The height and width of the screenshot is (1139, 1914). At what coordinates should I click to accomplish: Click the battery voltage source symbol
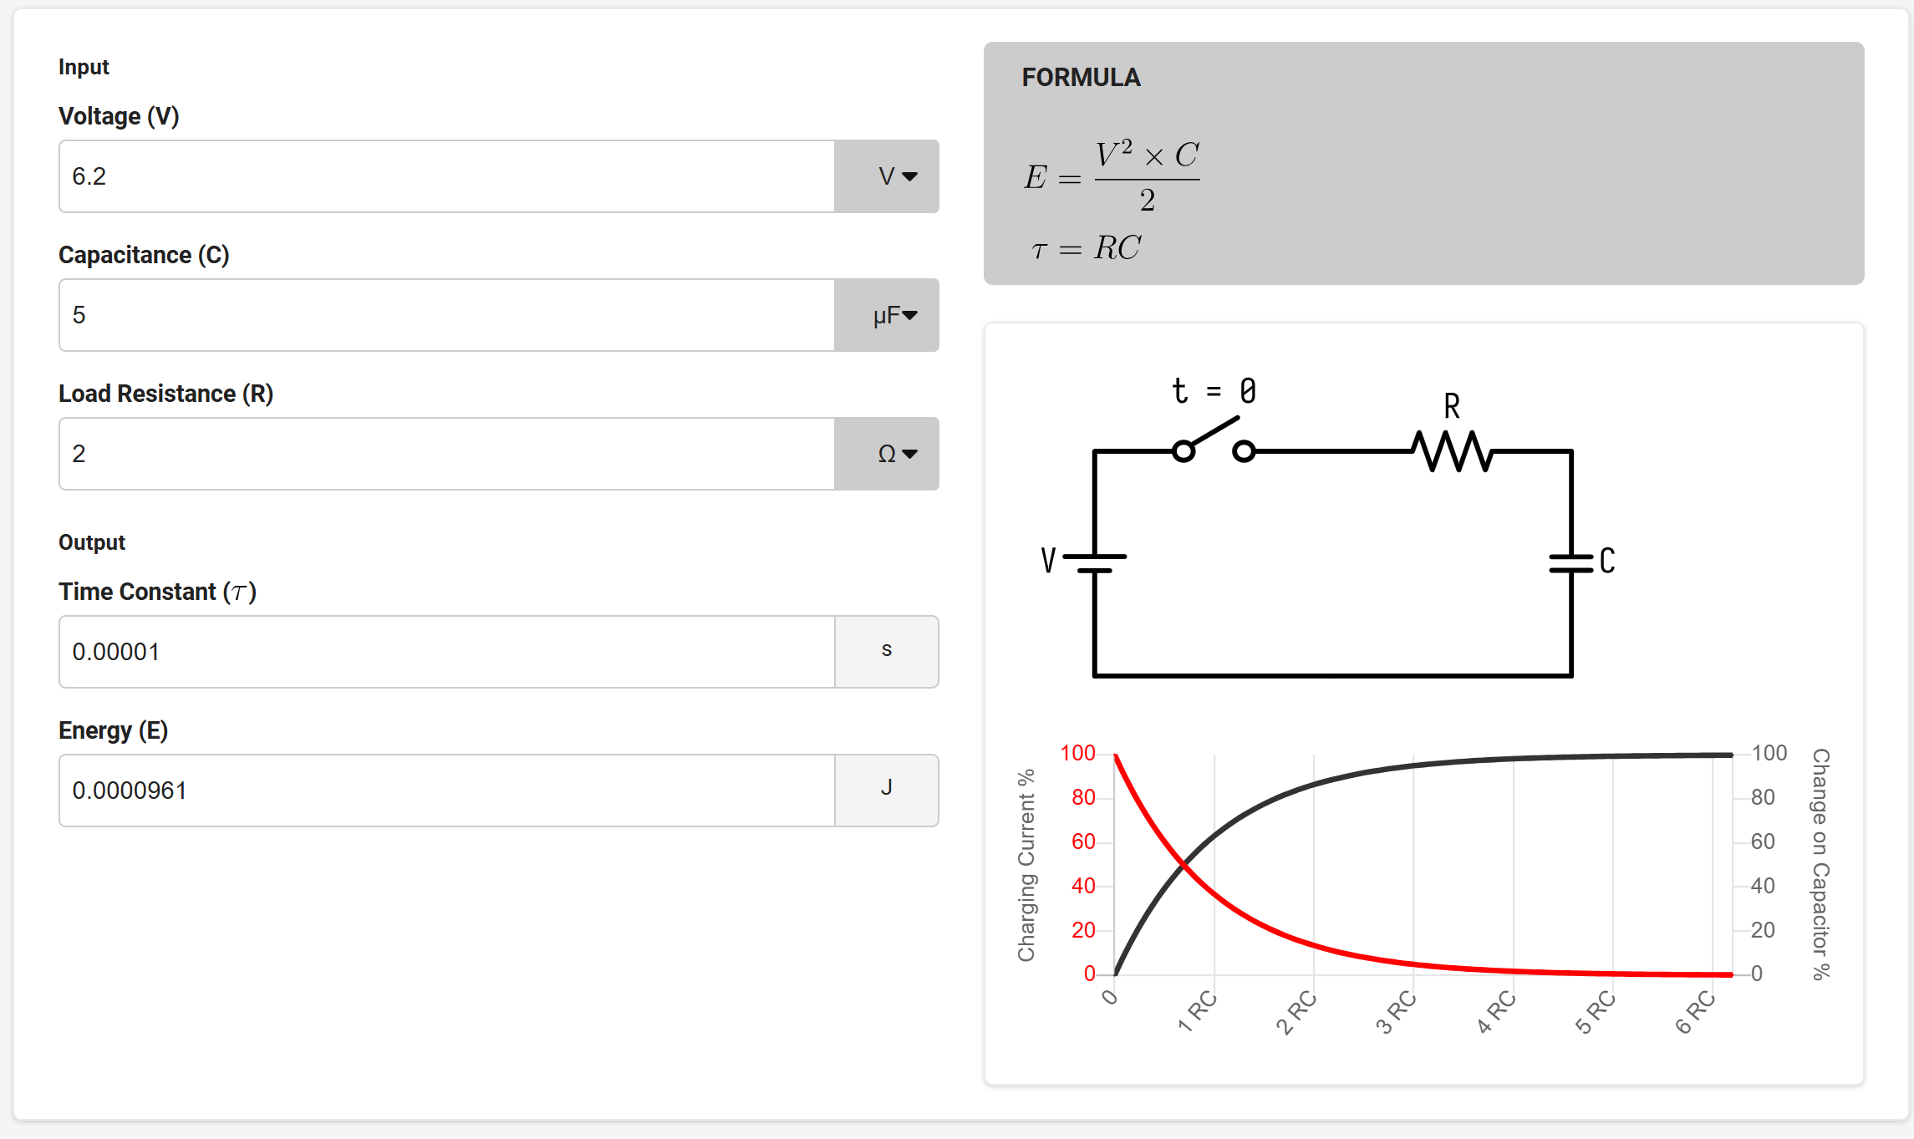1095,563
